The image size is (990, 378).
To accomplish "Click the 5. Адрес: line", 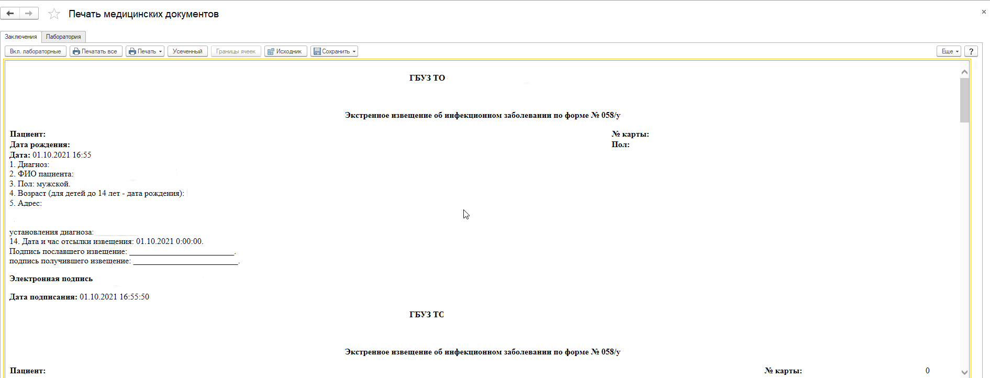I will 26,203.
